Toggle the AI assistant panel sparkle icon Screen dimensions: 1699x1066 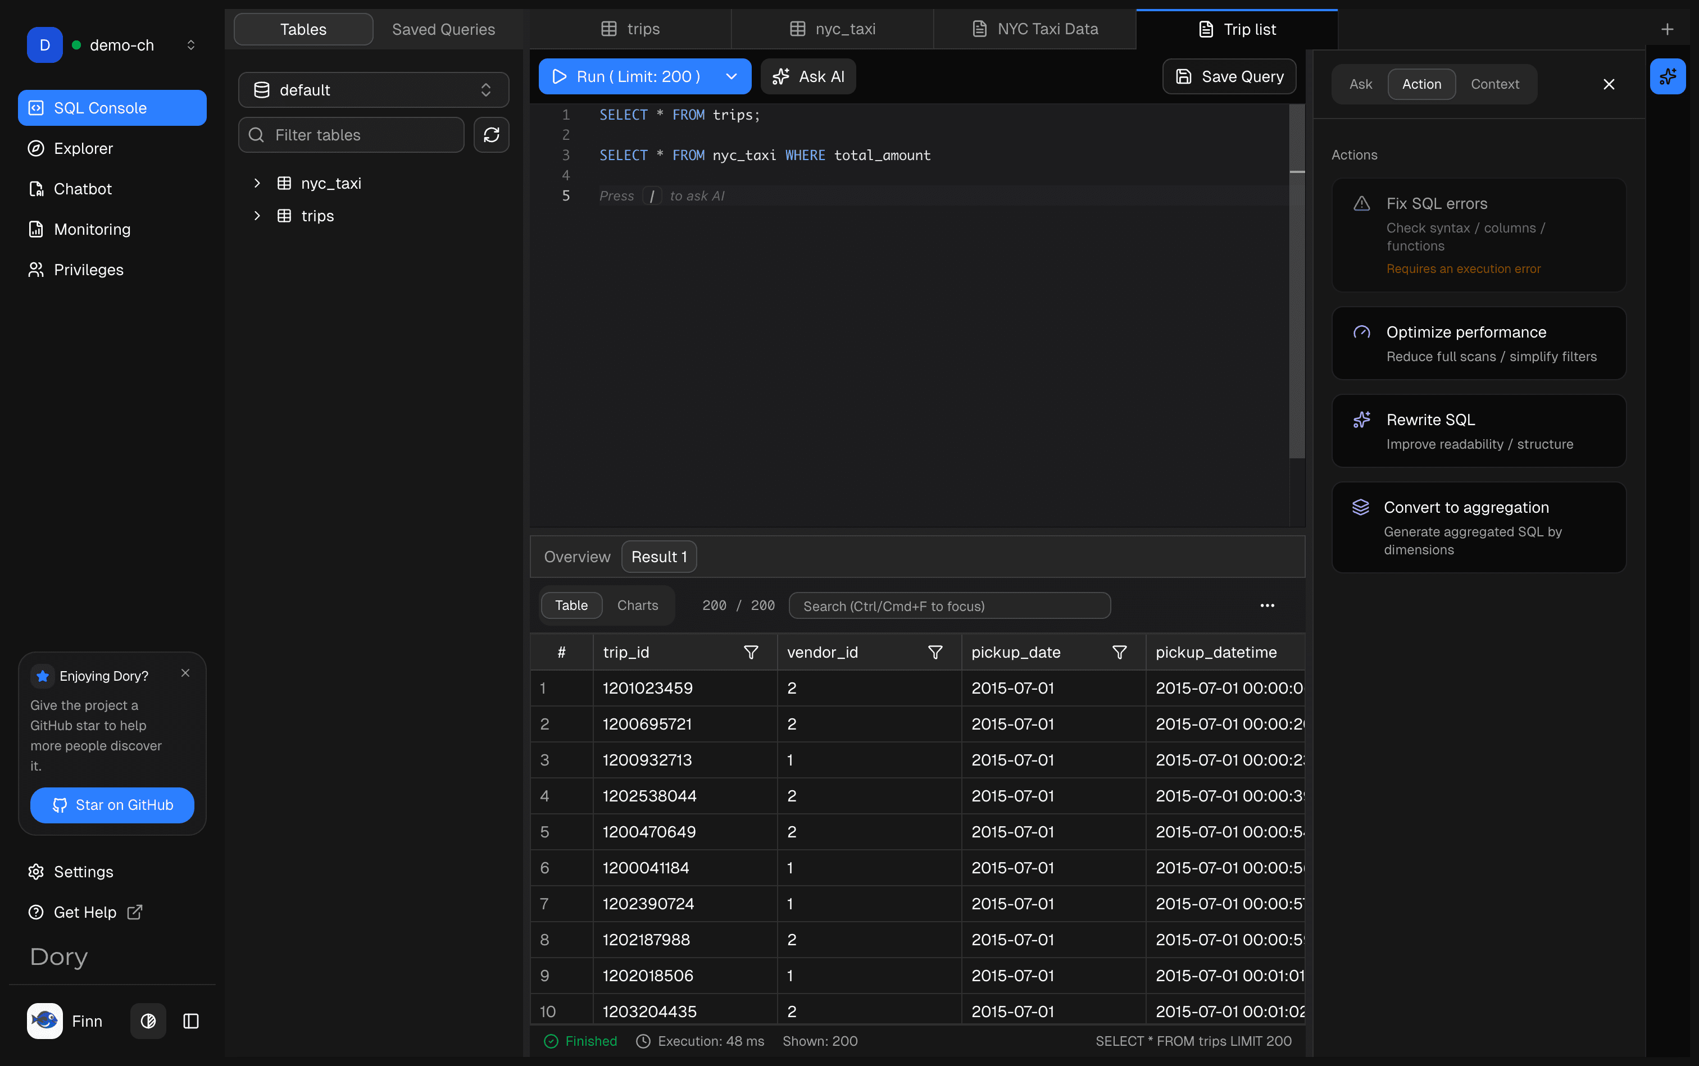pyautogui.click(x=1668, y=76)
